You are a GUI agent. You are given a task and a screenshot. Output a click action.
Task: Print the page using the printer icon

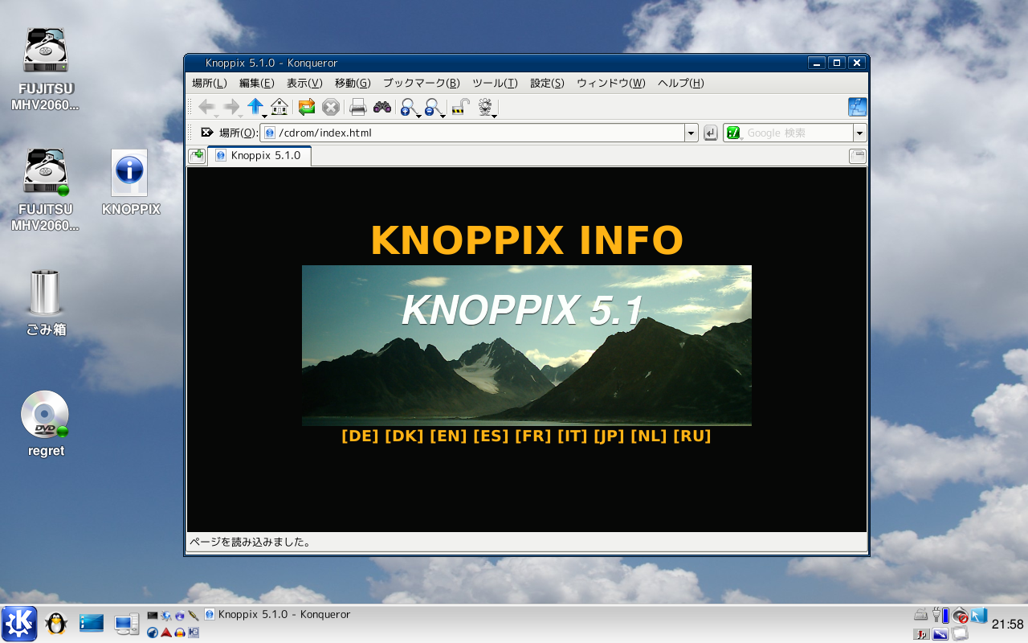click(x=357, y=107)
